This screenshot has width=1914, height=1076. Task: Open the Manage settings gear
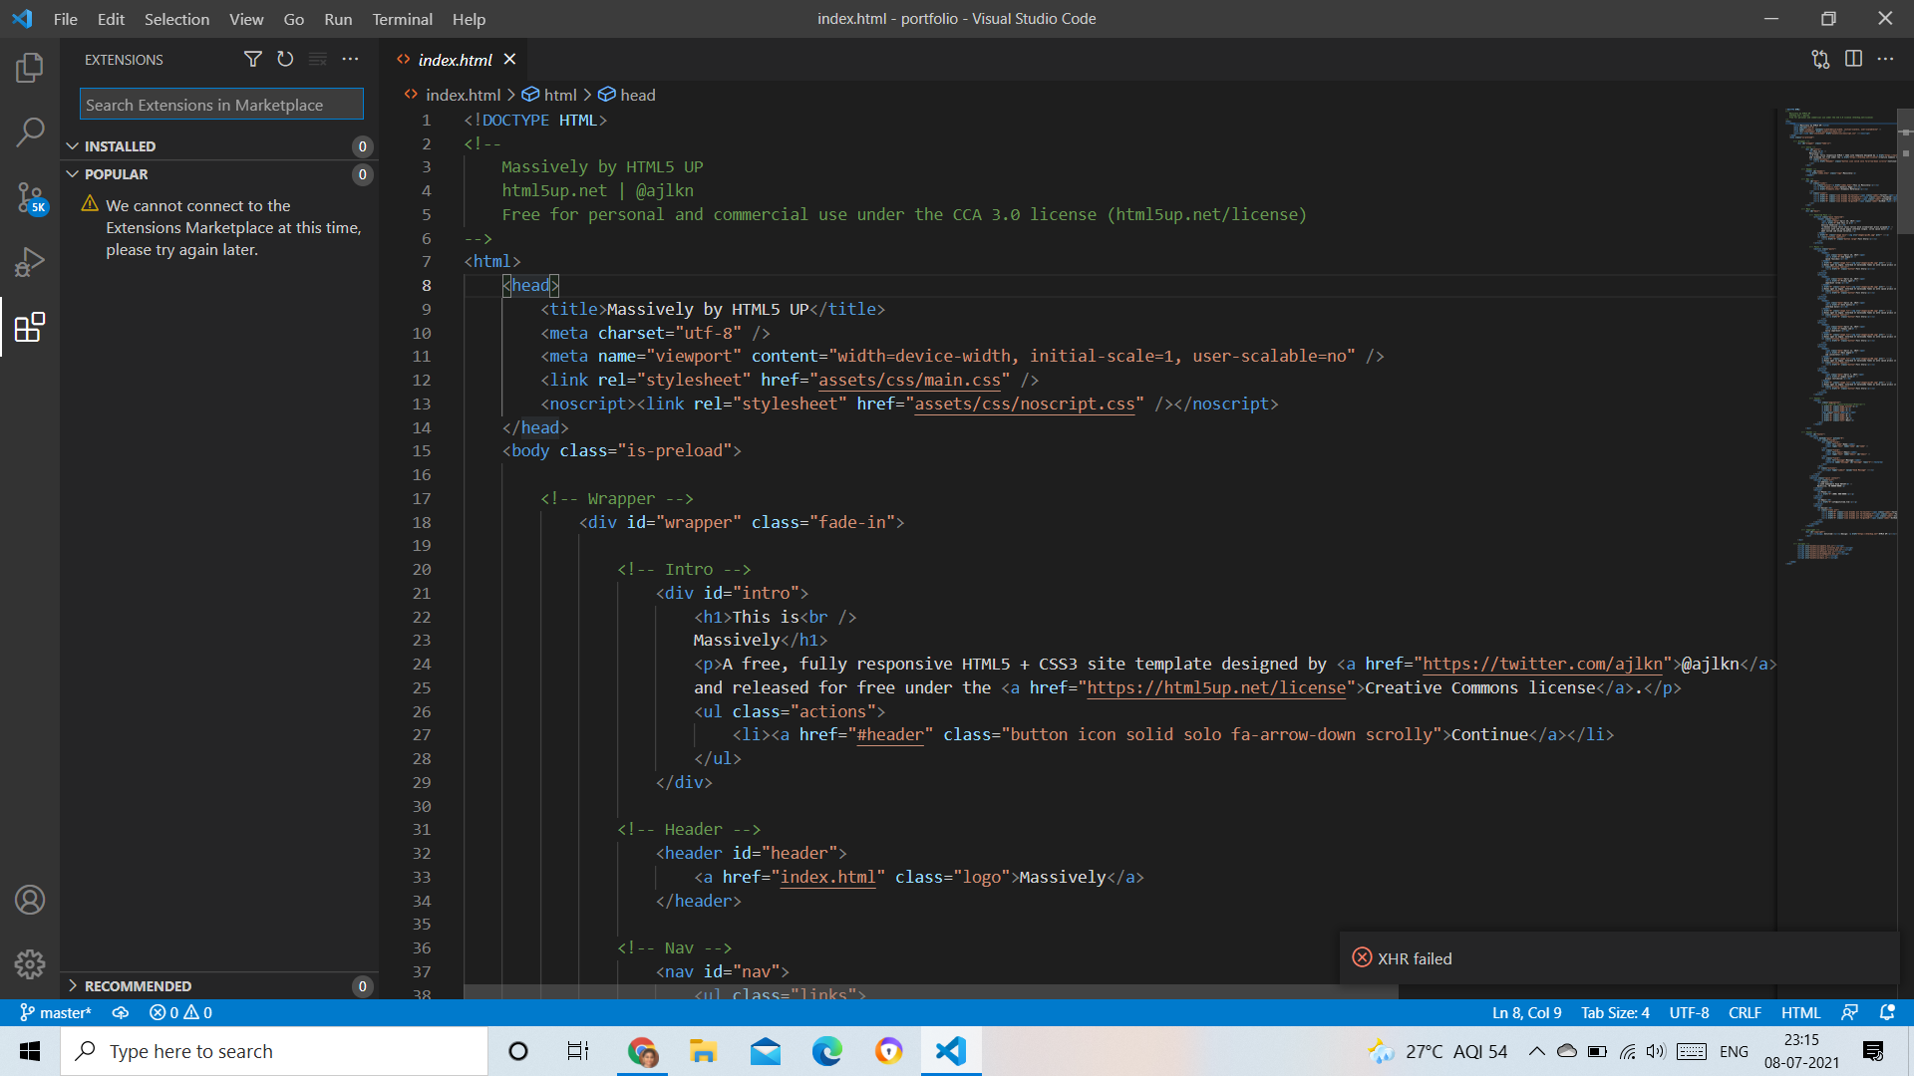(x=30, y=964)
